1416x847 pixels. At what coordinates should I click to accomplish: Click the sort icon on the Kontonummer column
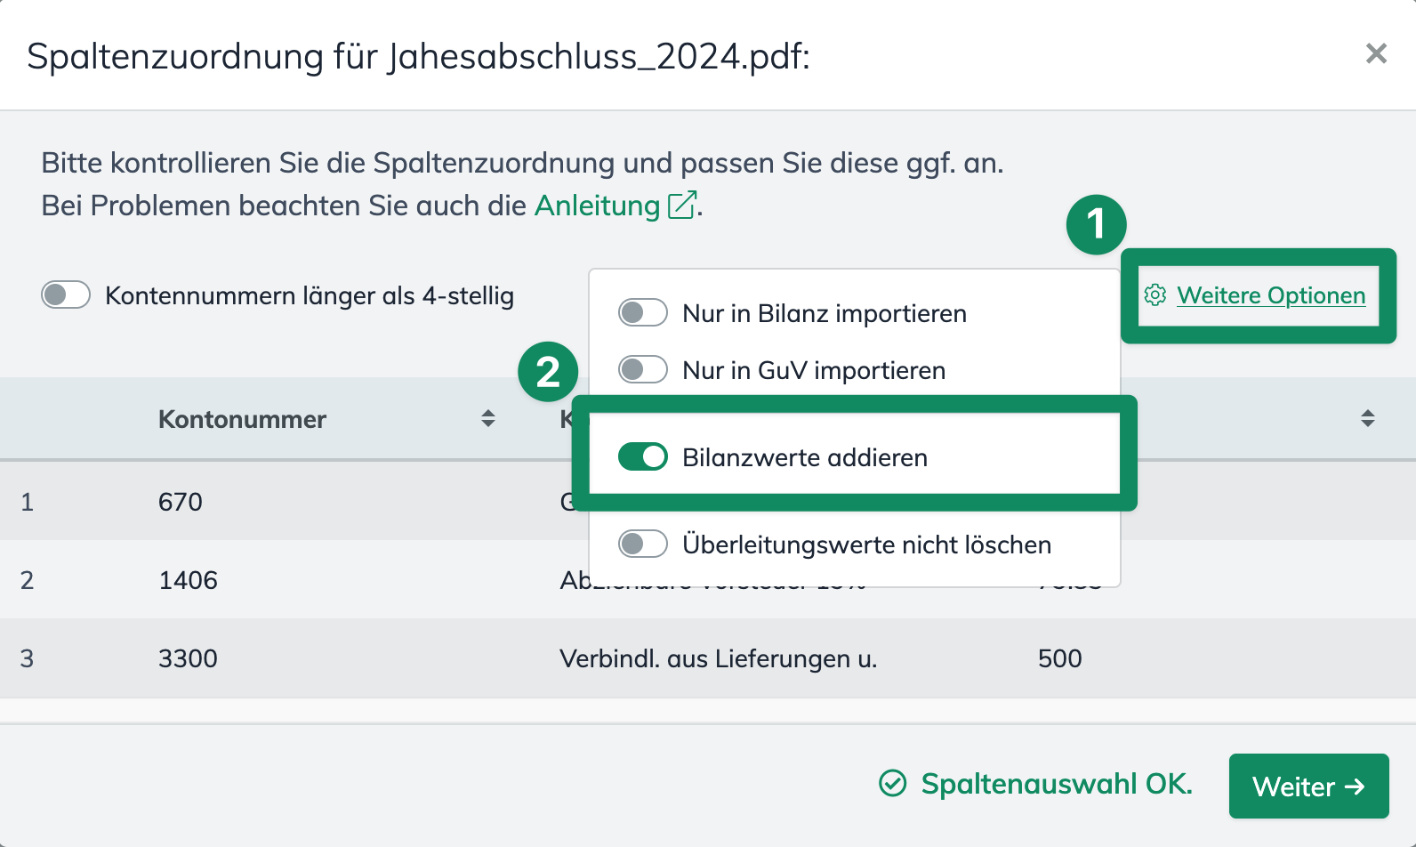tap(489, 418)
